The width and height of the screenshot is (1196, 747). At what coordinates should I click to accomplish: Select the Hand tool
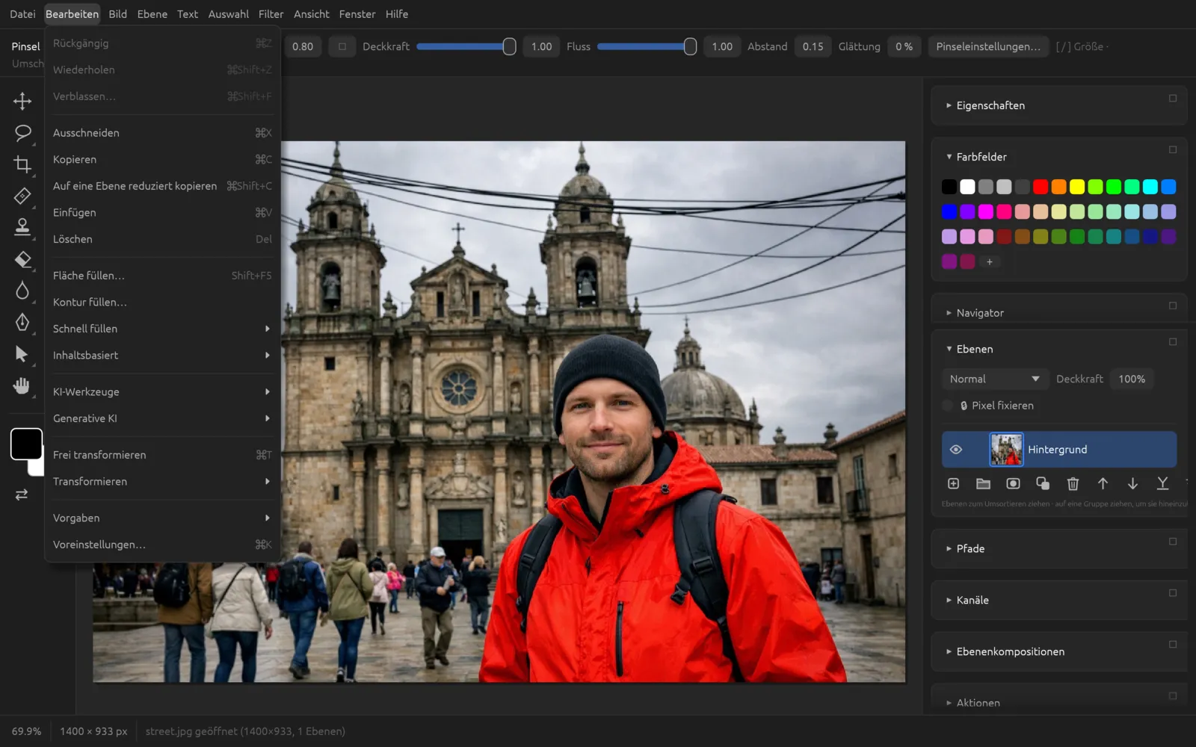[x=22, y=385]
